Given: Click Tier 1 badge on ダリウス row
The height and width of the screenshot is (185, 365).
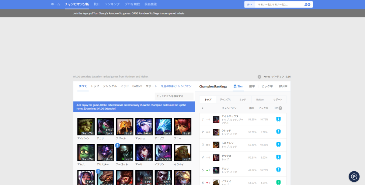Looking at the screenshot, I should [x=278, y=157].
